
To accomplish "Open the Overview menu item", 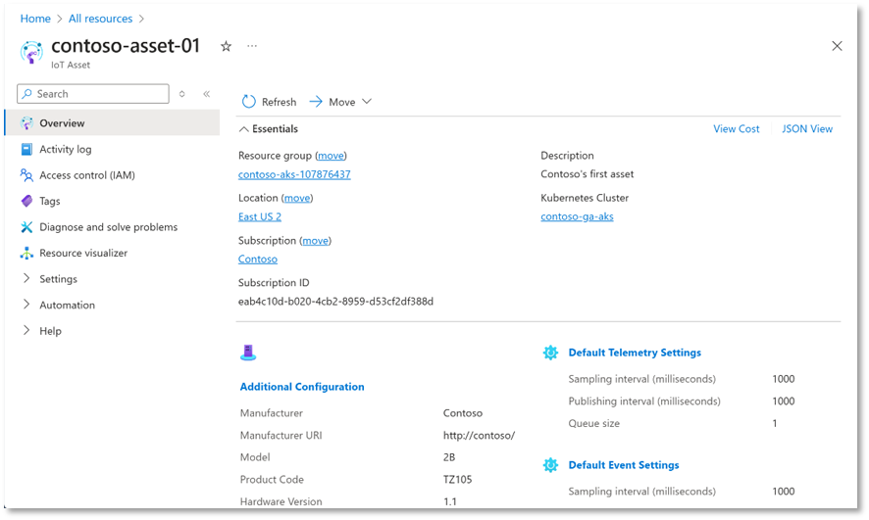I will point(113,122).
